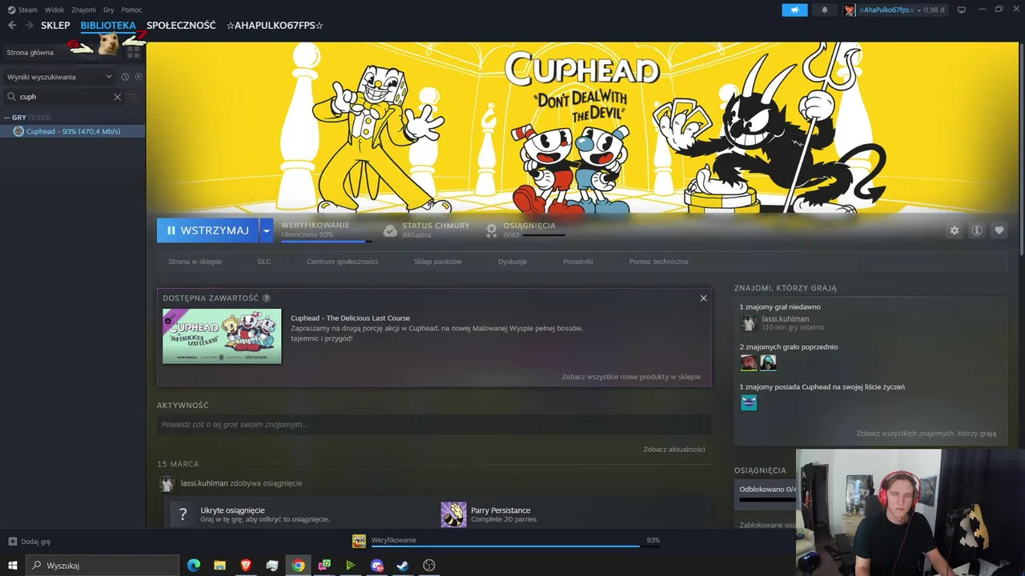Open Sklep punktów link
Viewport: 1025px width, 576px height.
pos(437,262)
